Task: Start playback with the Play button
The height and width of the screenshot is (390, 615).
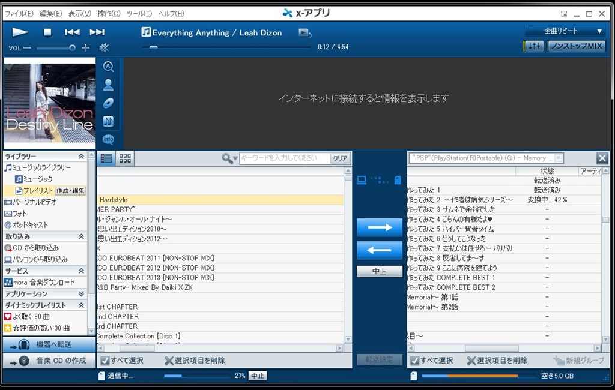Action: (x=20, y=32)
